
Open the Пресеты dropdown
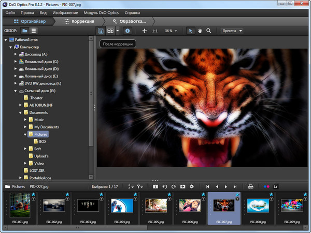click(232, 31)
